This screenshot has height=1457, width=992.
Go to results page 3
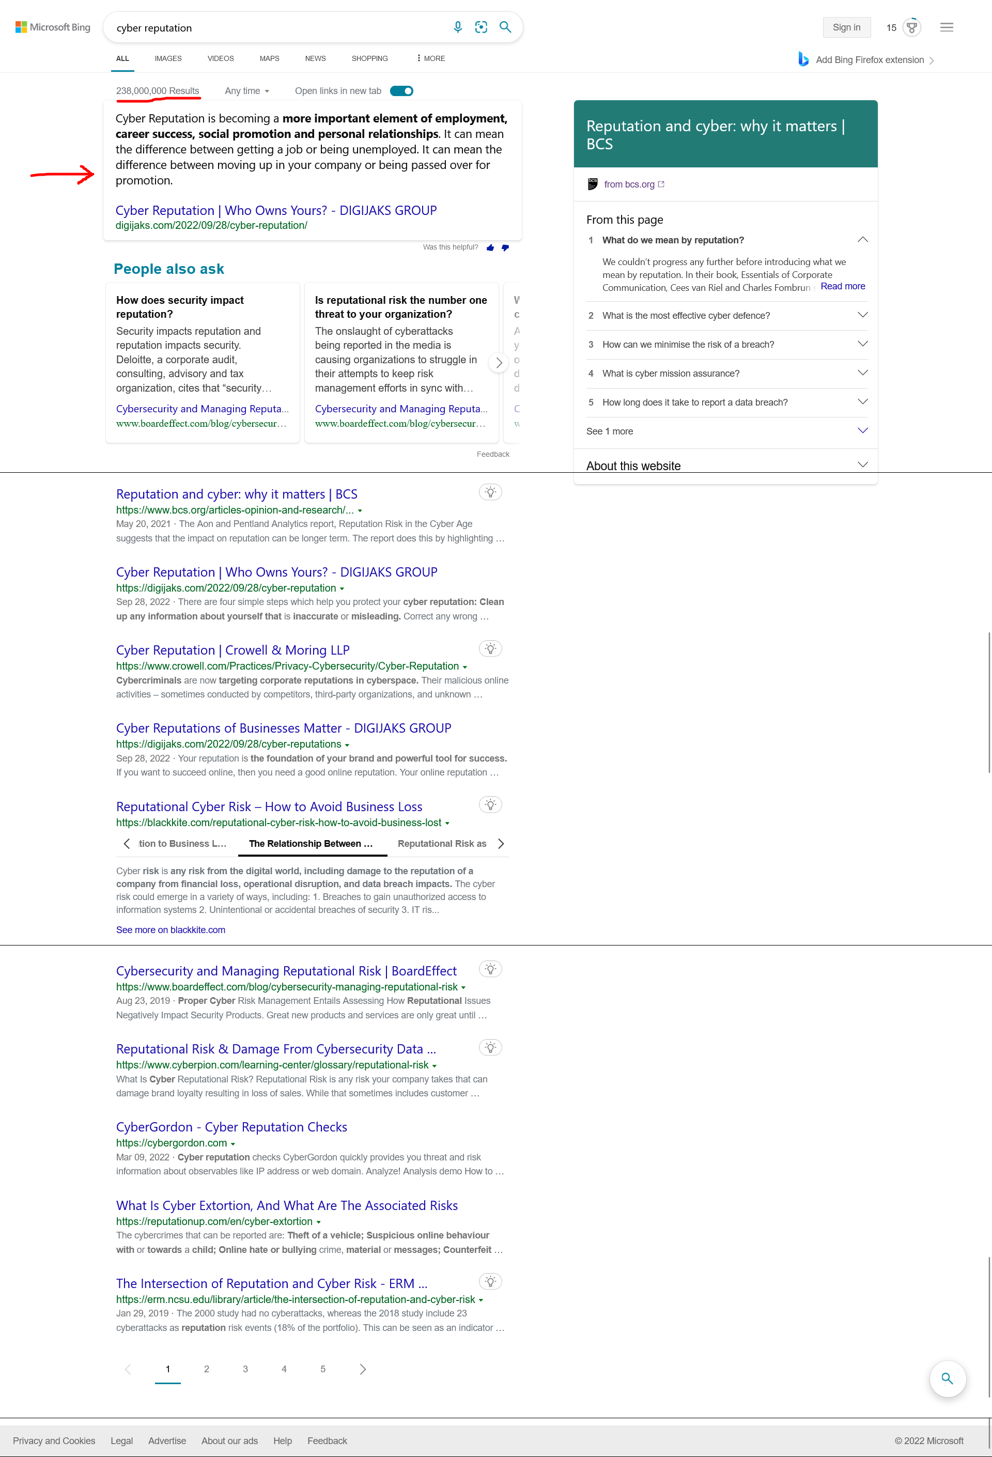pyautogui.click(x=245, y=1369)
